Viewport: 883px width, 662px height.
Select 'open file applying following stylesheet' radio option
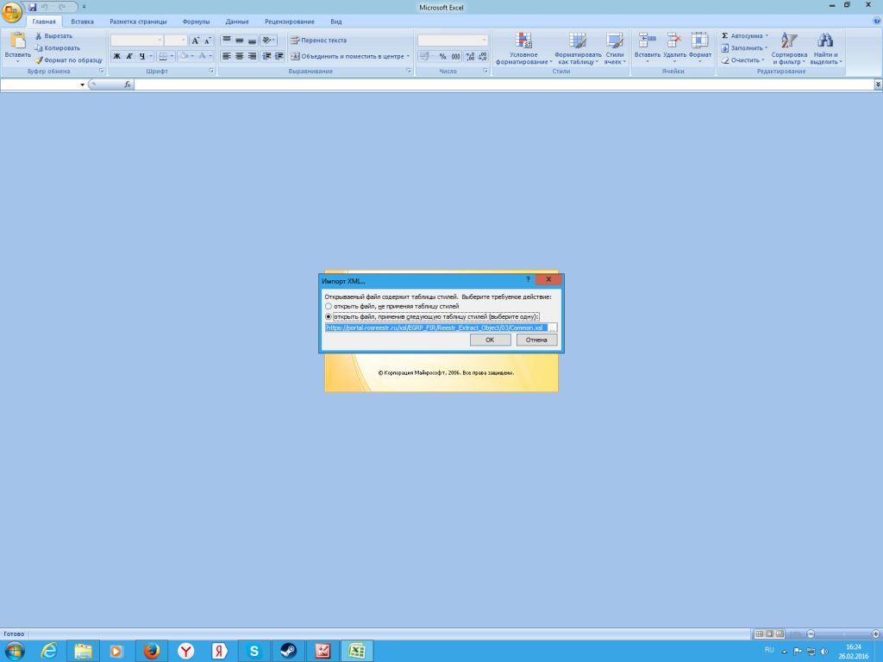click(329, 316)
